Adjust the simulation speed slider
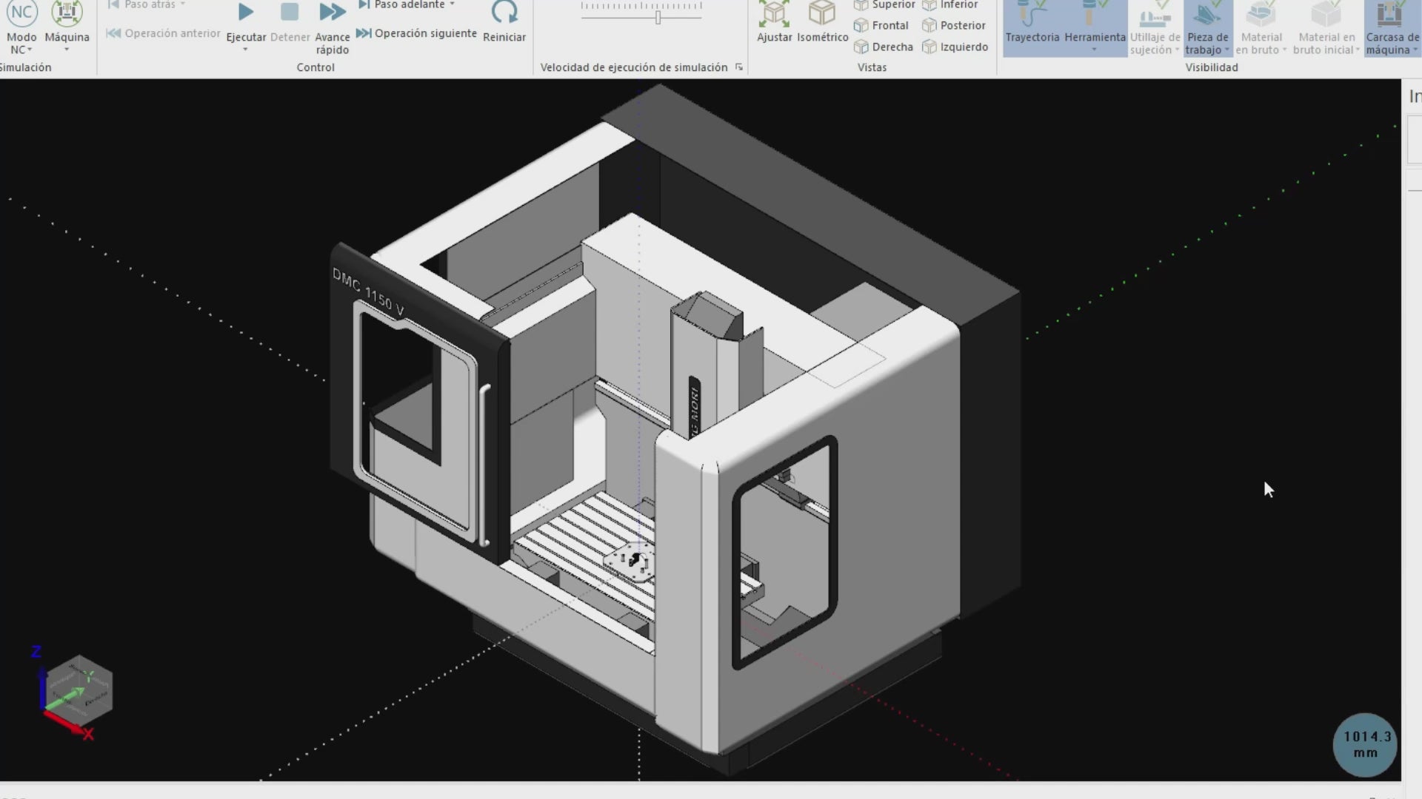This screenshot has height=799, width=1422. [x=658, y=18]
